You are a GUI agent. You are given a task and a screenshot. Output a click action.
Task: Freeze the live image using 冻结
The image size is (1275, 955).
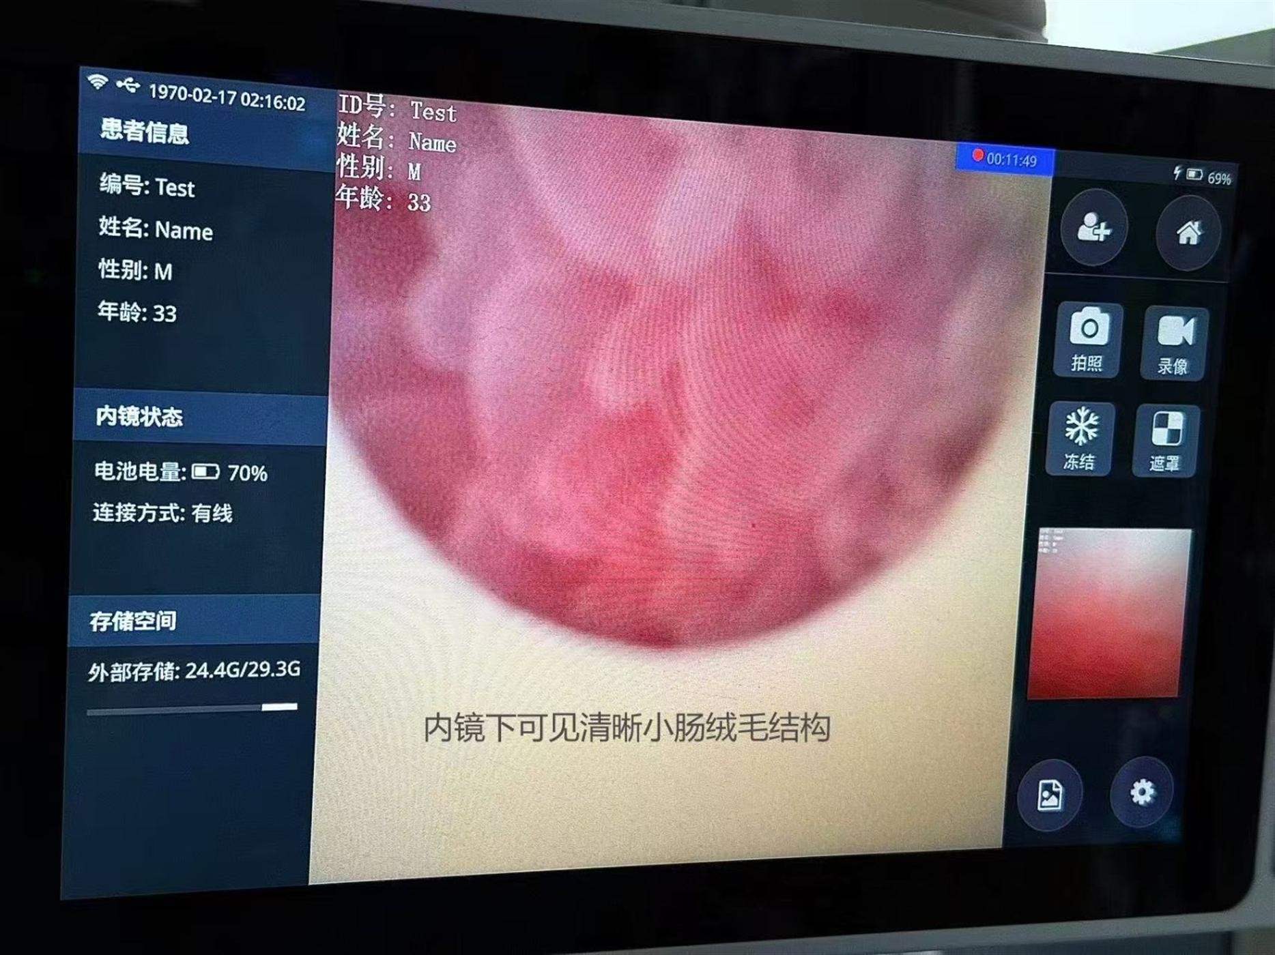coord(1080,439)
